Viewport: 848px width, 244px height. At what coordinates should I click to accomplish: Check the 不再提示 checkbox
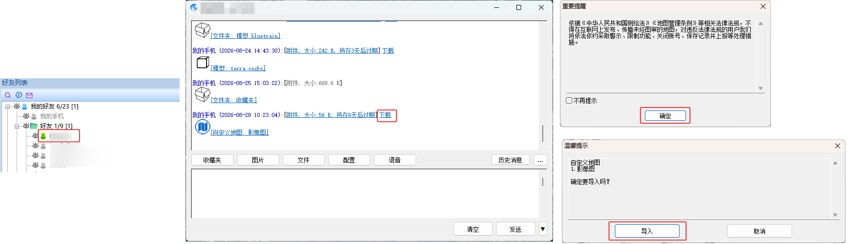pyautogui.click(x=569, y=101)
